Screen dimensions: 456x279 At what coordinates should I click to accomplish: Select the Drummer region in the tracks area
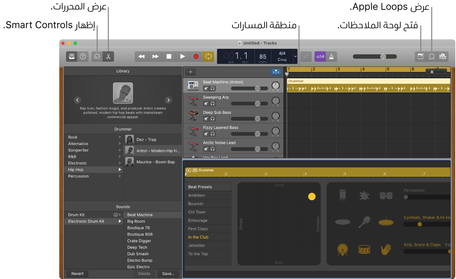tap(369, 85)
